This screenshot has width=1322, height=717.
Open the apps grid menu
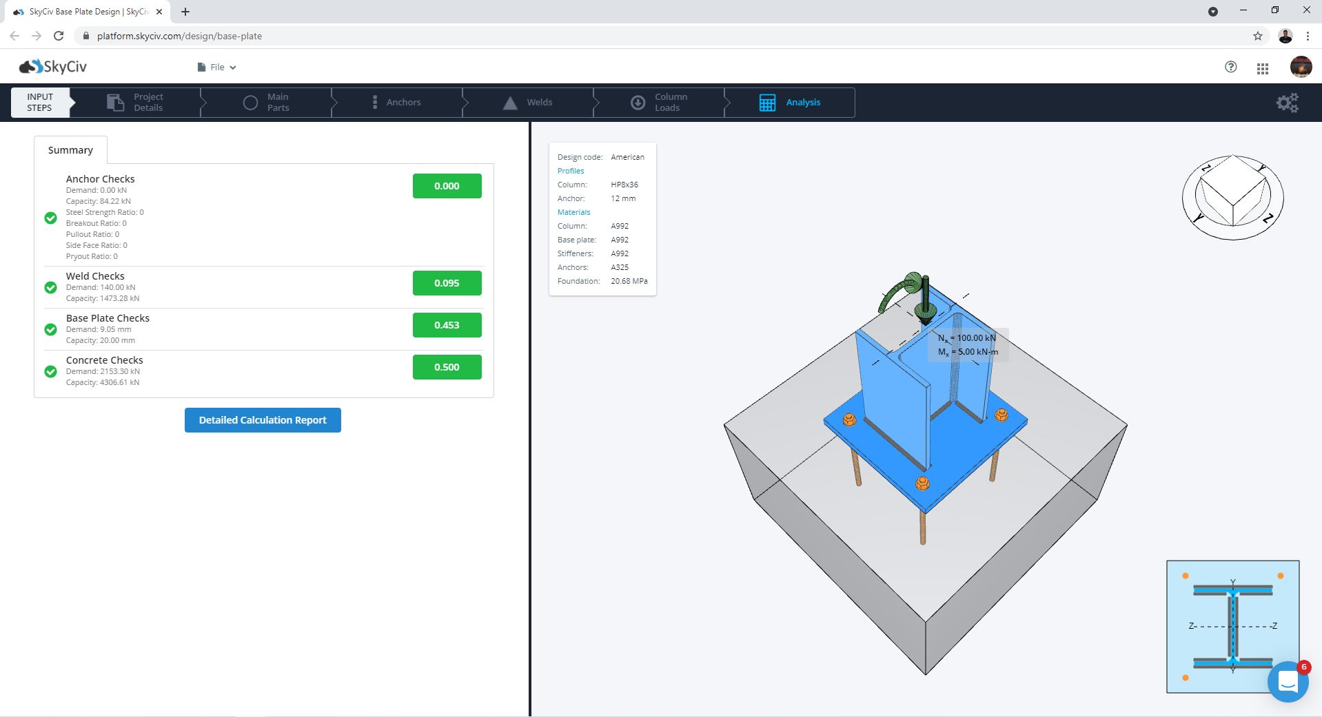click(x=1262, y=68)
